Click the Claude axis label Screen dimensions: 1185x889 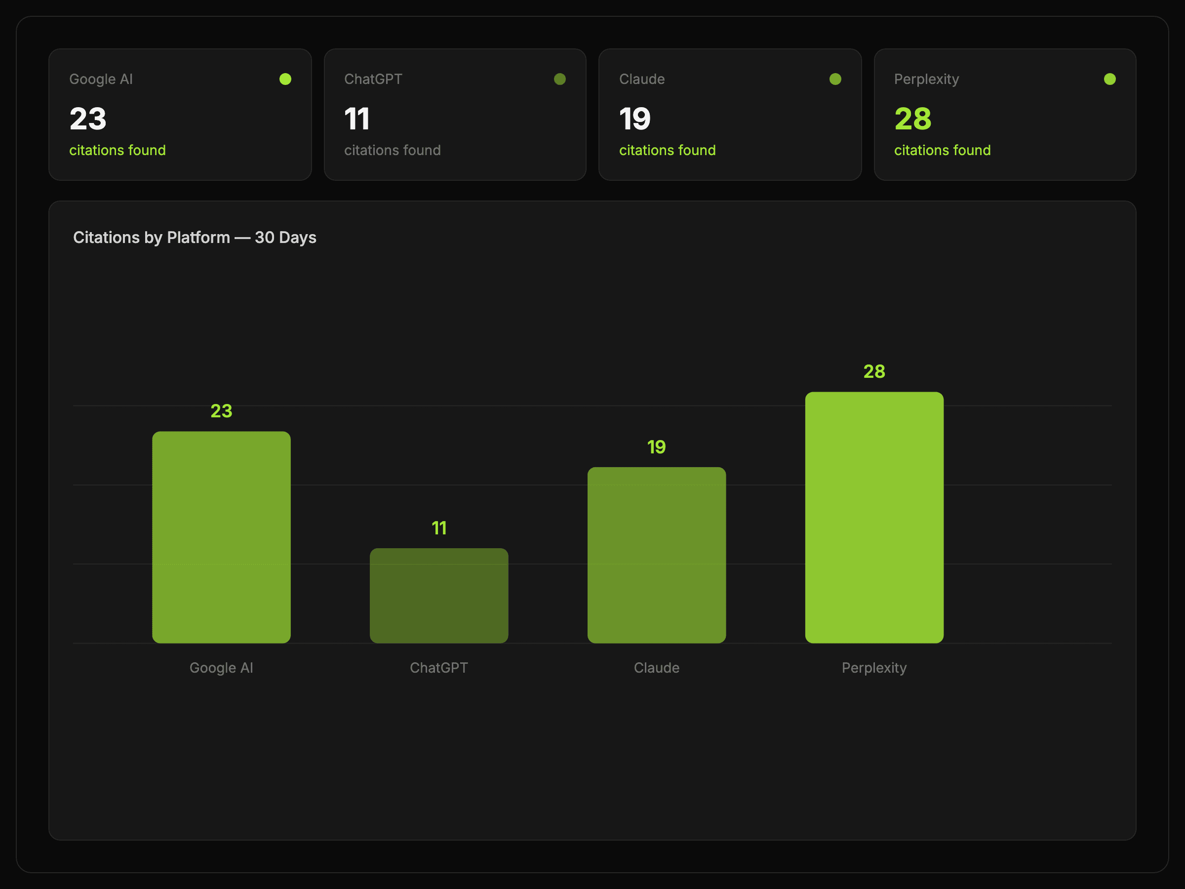[x=656, y=668]
